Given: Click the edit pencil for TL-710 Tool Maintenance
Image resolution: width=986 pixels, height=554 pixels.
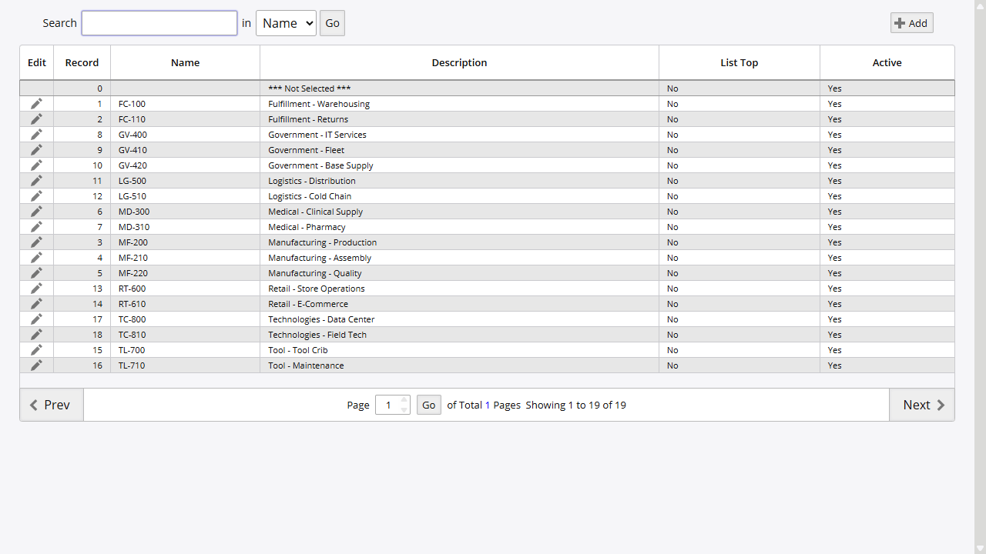Looking at the screenshot, I should [x=35, y=365].
